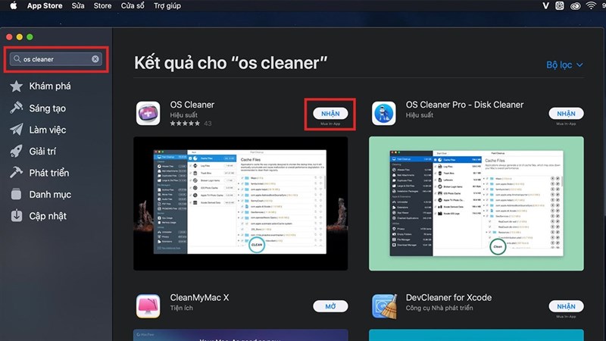Viewport: 606px width, 341px height.
Task: Click the snowflake-style menu bar icon
Action: (x=560, y=6)
